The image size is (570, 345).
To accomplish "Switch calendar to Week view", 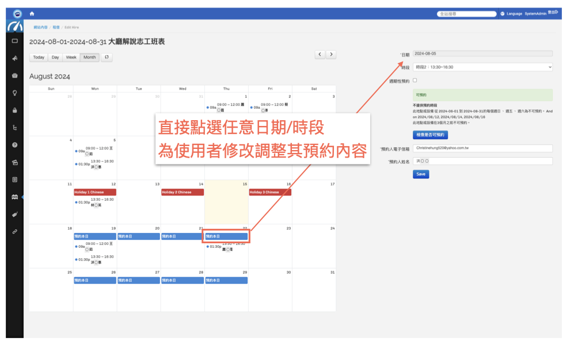I will coord(71,57).
